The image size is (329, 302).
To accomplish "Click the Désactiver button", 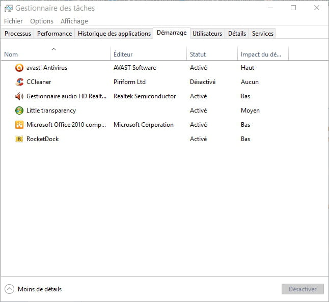I will (303, 289).
